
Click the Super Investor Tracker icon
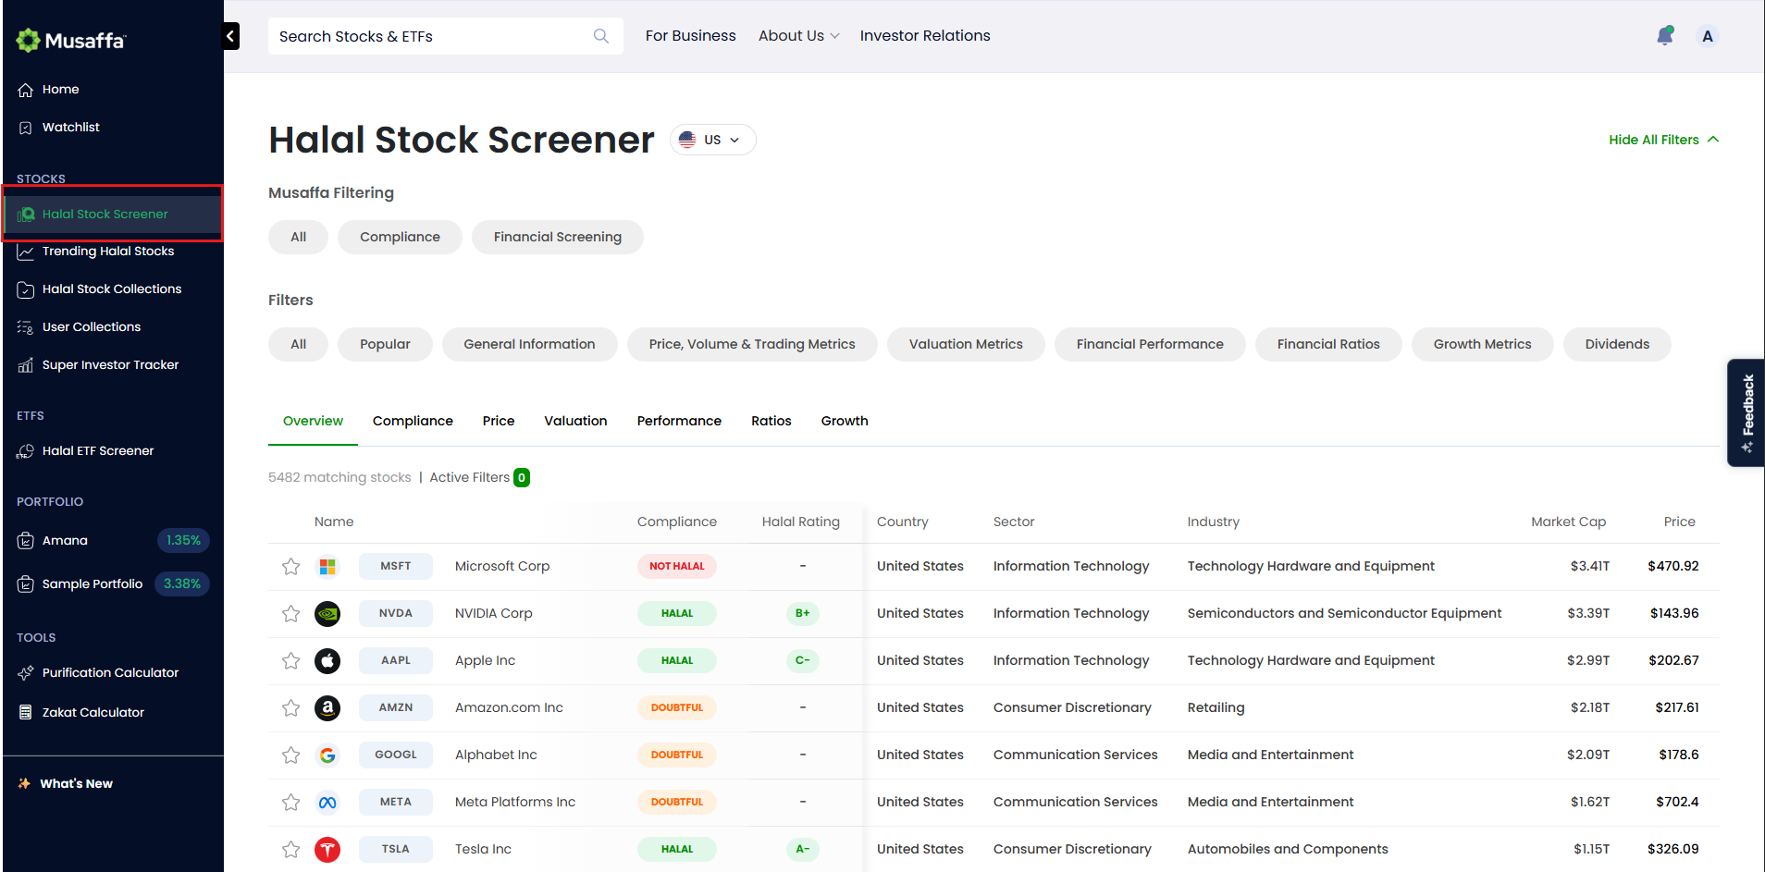26,365
